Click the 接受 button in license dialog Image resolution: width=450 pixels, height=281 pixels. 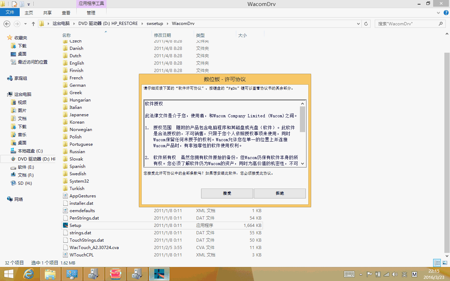(x=227, y=194)
